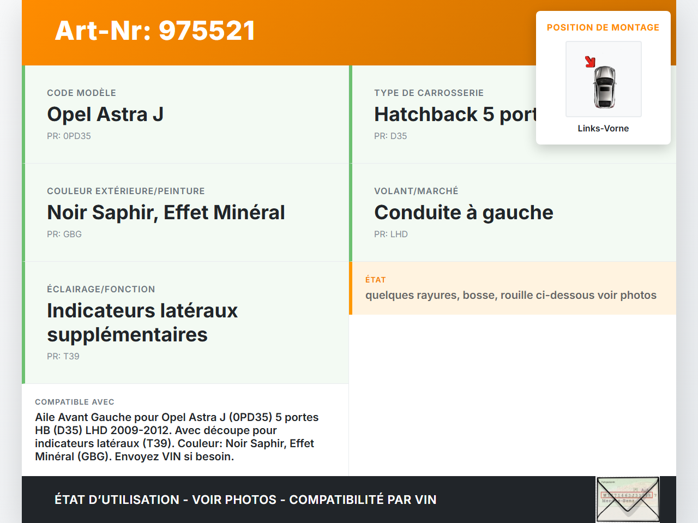Click the POSITION DE MONTAGE heading

click(603, 27)
